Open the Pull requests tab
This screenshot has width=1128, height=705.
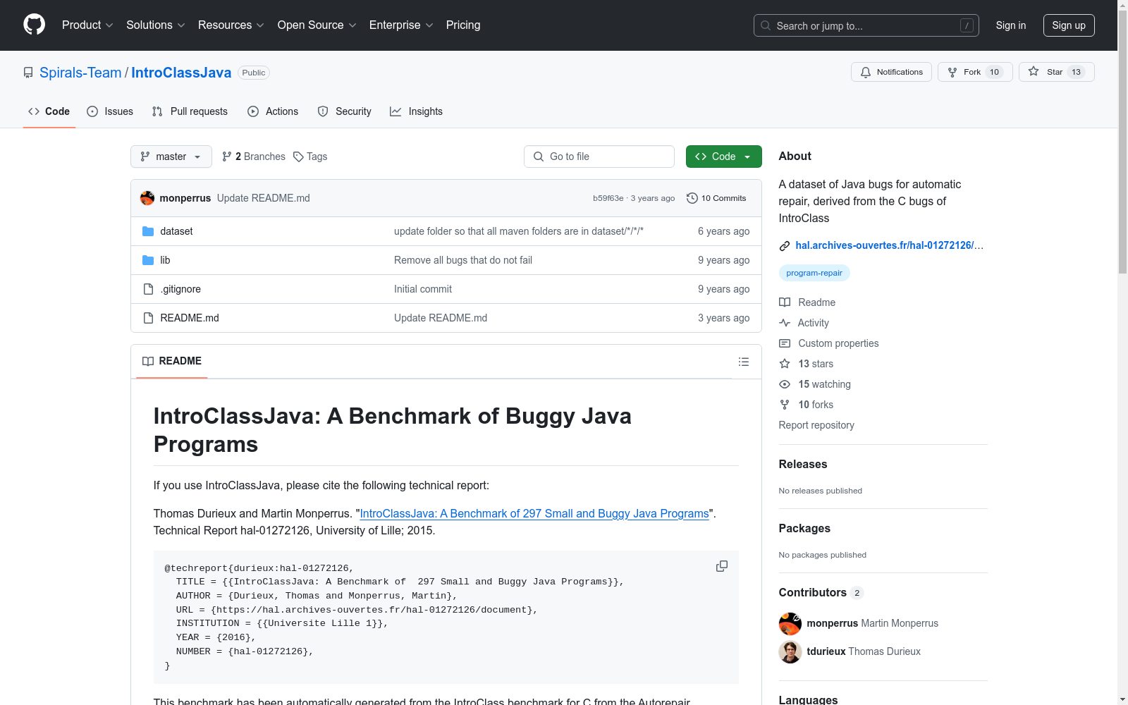click(x=190, y=111)
